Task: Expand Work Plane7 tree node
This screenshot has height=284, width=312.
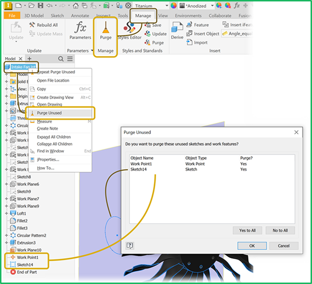Action: pyautogui.click(x=6, y=199)
